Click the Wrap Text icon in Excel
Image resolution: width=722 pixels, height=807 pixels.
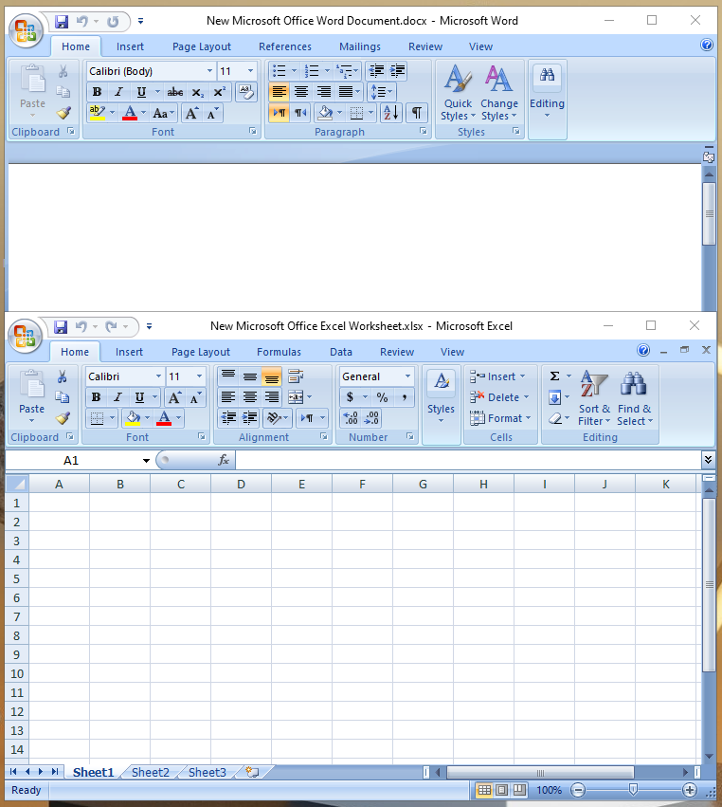pyautogui.click(x=296, y=376)
